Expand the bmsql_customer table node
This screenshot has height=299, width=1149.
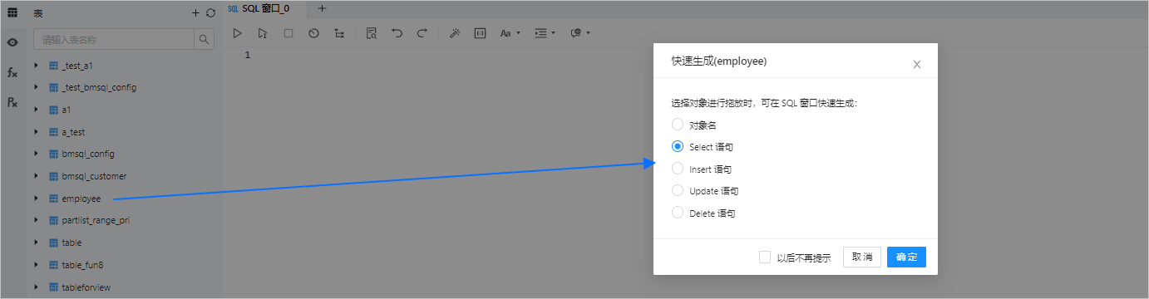36,176
